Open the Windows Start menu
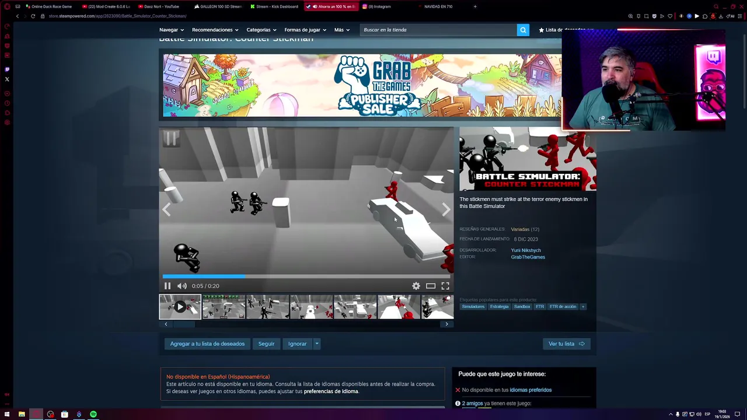Screen dimensions: 747x420 click(x=7, y=414)
